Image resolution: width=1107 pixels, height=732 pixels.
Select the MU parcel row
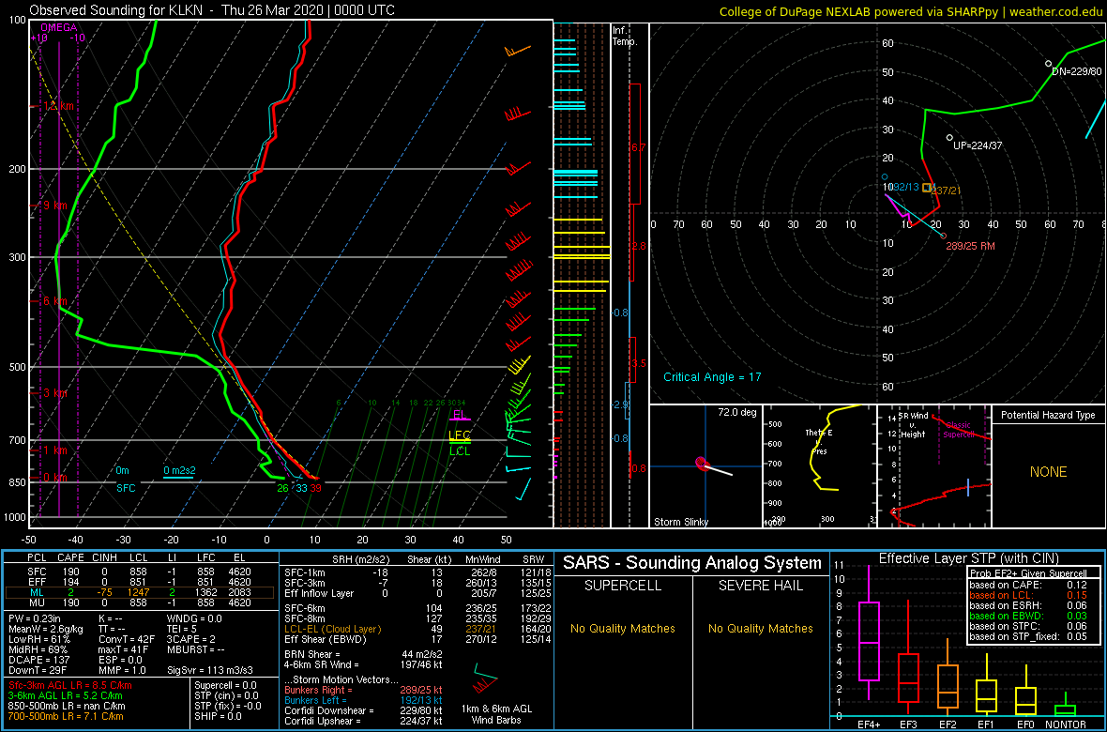point(142,602)
